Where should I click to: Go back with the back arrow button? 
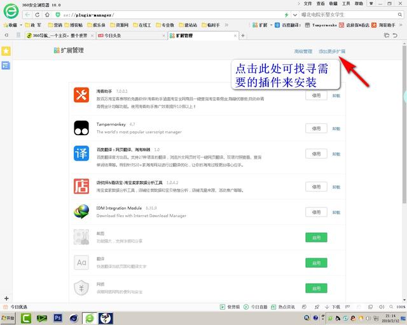(27, 15)
